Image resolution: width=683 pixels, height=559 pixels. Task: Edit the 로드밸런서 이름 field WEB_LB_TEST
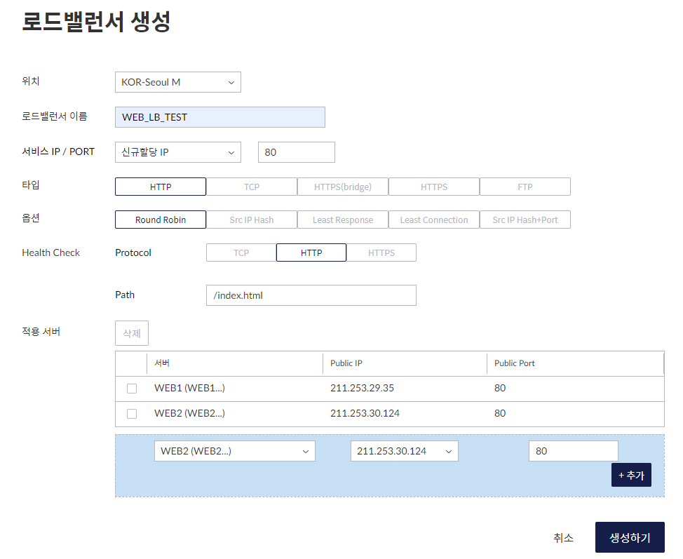coord(220,117)
